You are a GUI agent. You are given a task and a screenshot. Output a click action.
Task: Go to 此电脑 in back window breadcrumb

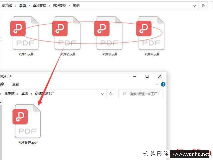[7, 5]
